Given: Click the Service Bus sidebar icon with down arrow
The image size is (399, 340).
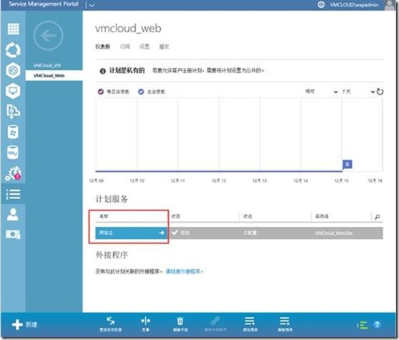Looking at the screenshot, I should (x=13, y=111).
